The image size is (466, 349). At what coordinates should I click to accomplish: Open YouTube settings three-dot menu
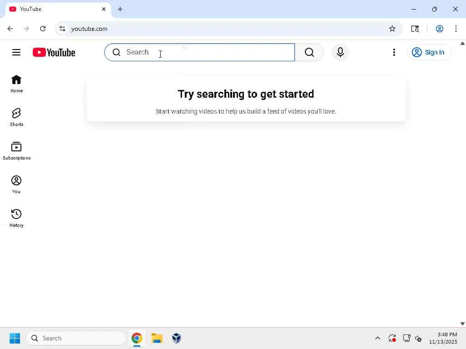click(394, 52)
